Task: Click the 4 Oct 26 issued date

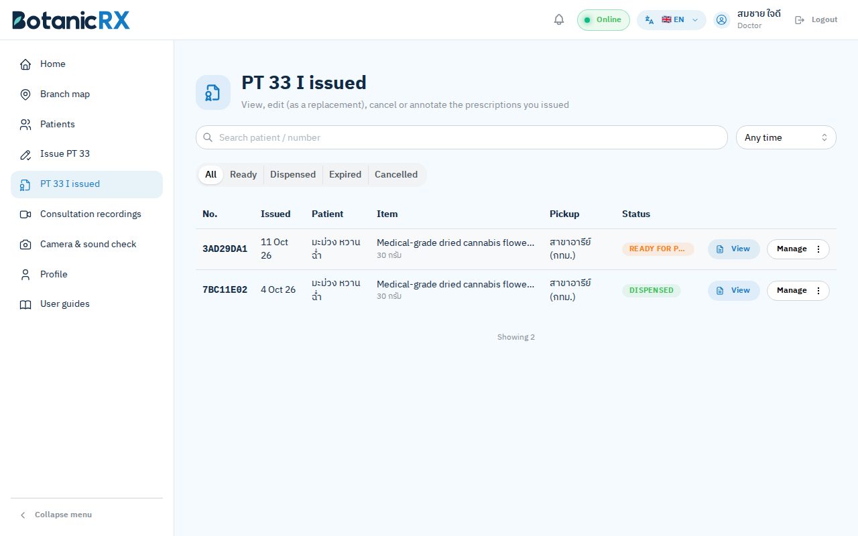Action: pos(278,290)
